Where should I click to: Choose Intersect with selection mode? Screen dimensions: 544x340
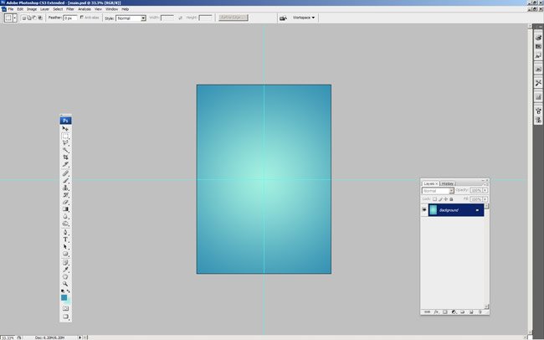coord(40,18)
